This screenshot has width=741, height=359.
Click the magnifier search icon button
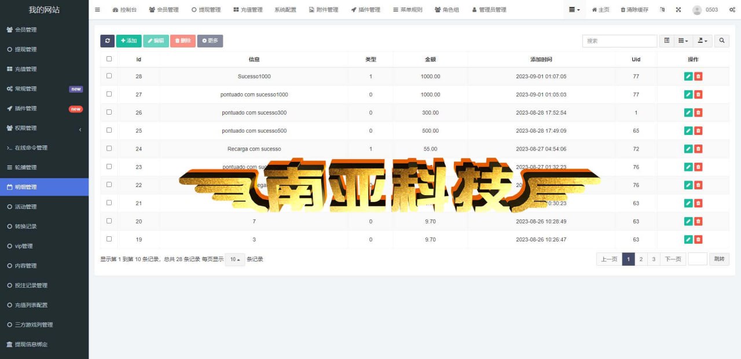[x=722, y=41]
